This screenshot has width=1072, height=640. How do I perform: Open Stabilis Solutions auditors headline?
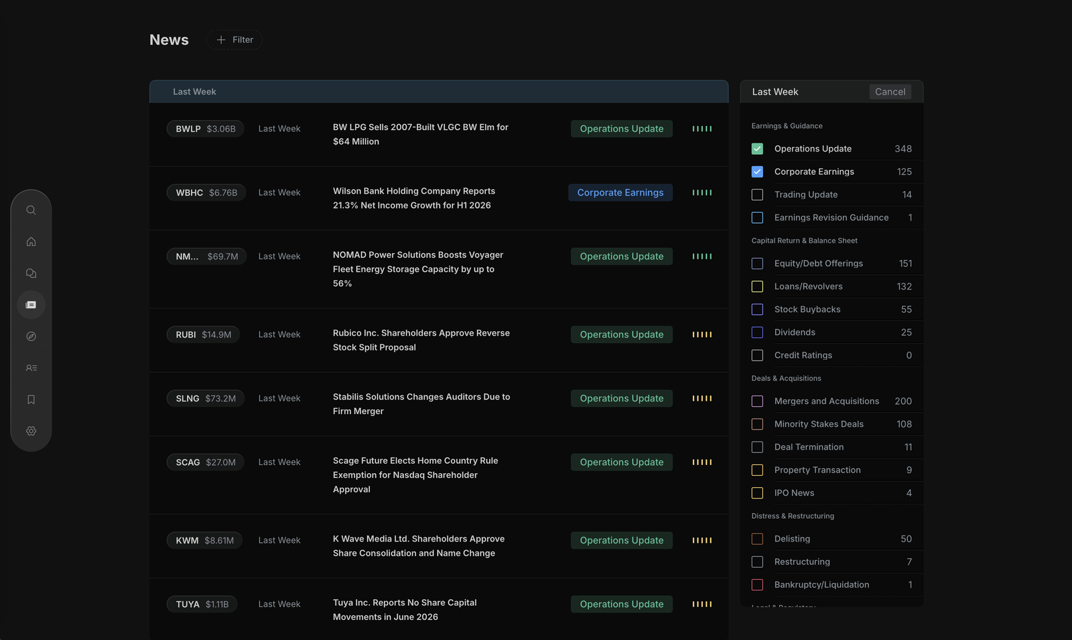tap(421, 404)
